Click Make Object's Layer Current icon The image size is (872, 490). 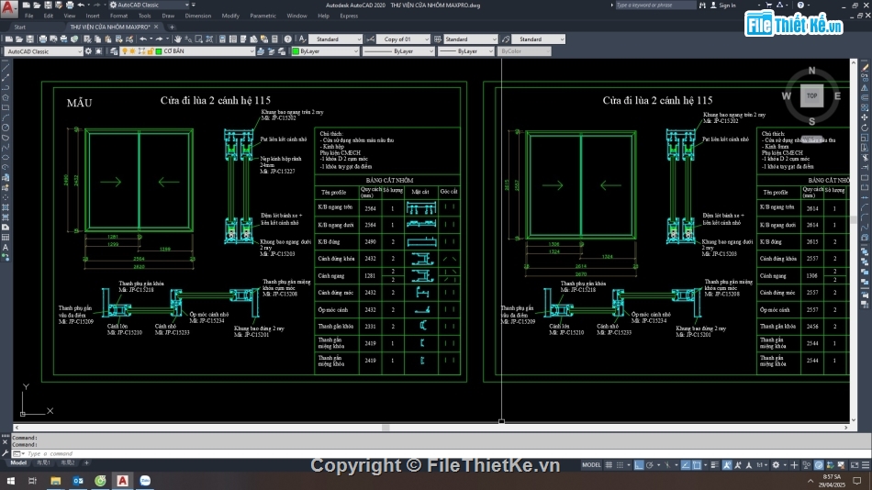(261, 51)
